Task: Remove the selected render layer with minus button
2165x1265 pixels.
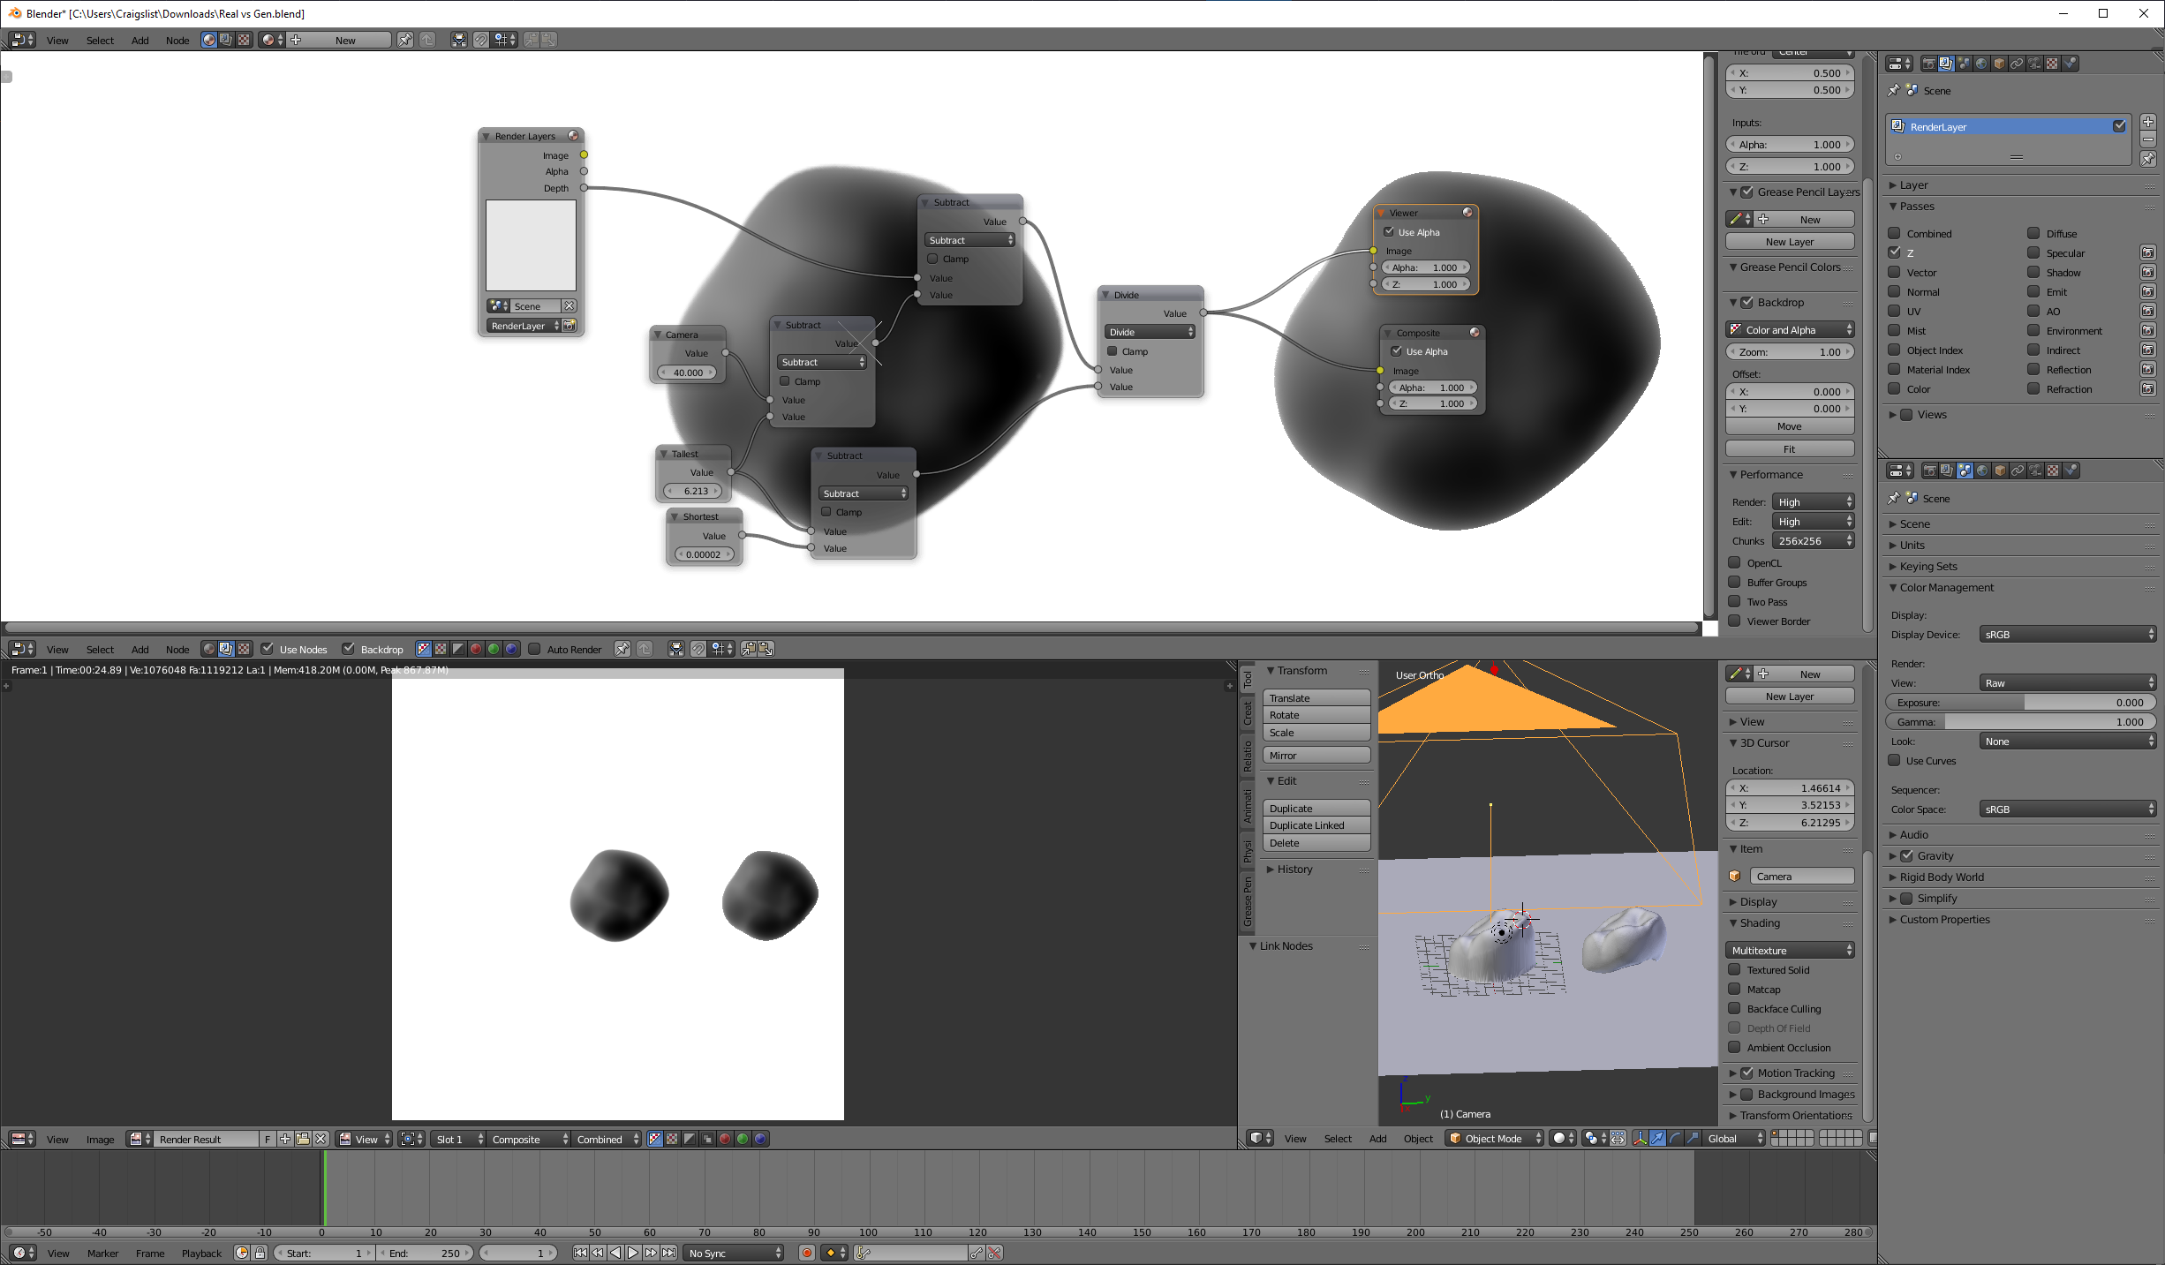Action: 2148,139
